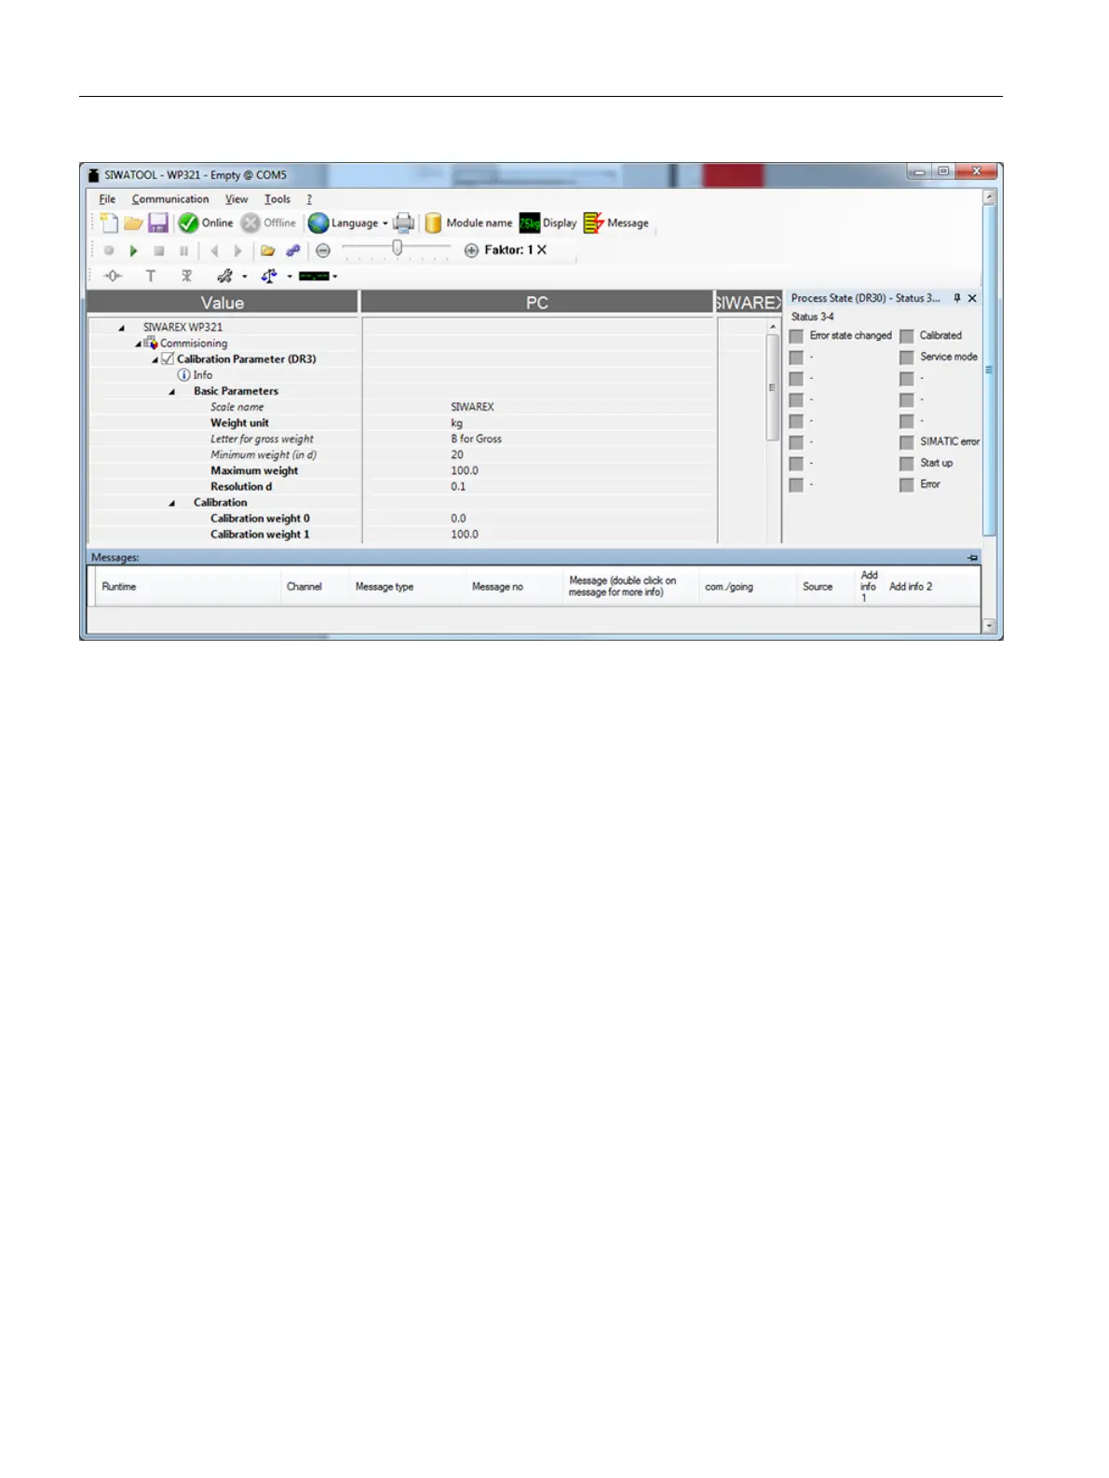Step back with the left arrow

(x=215, y=251)
